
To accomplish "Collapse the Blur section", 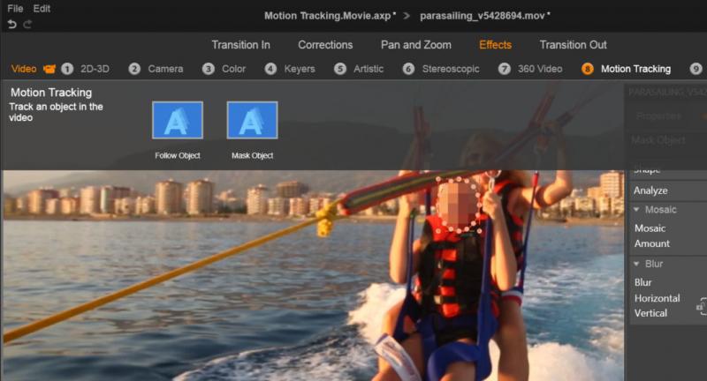I will click(x=636, y=264).
